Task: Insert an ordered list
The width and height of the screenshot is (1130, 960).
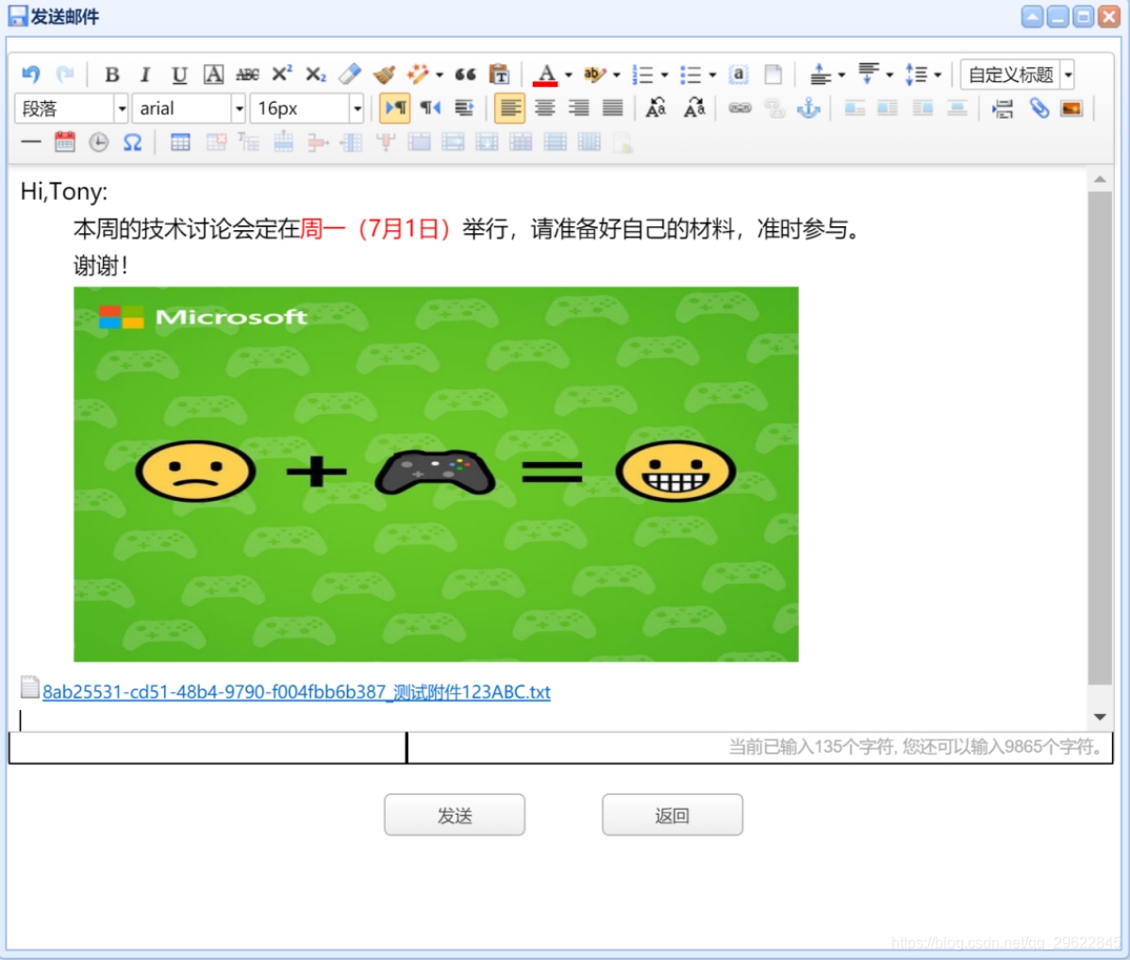Action: click(x=642, y=74)
